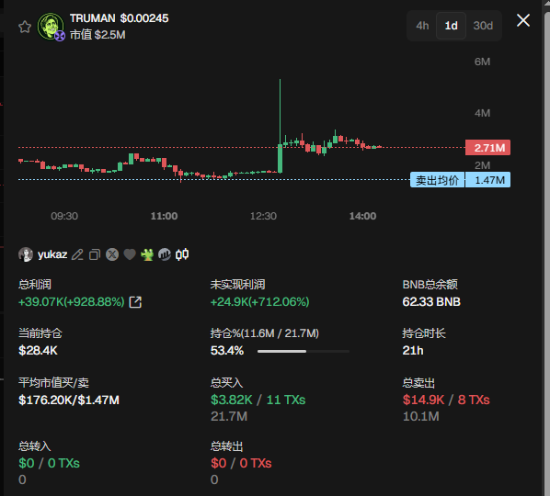Image resolution: width=550 pixels, height=496 pixels.
Task: Open yukaz's X profile
Action: (x=112, y=254)
